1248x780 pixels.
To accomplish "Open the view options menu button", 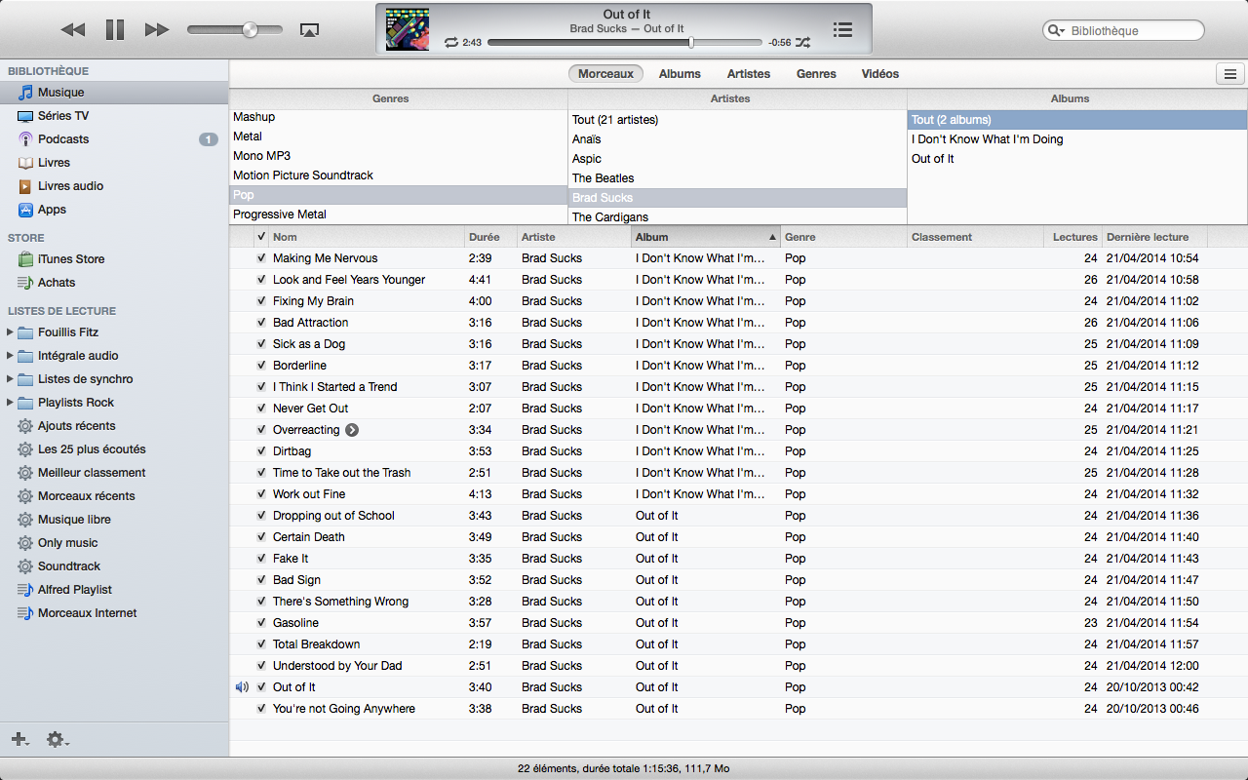I will pyautogui.click(x=1229, y=74).
